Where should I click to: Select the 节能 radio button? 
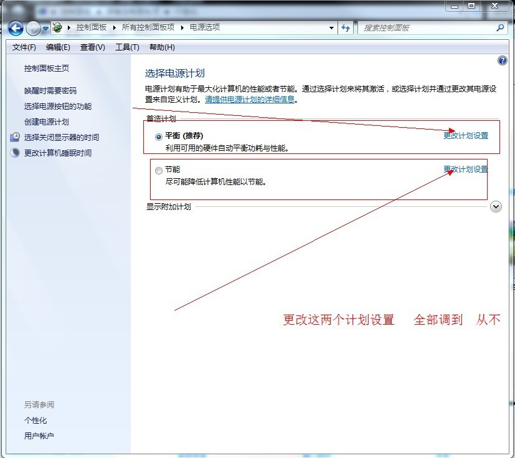tap(159, 171)
